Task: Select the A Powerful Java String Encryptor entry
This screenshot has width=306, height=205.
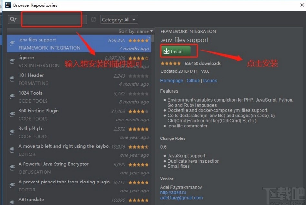Action: (x=65, y=168)
